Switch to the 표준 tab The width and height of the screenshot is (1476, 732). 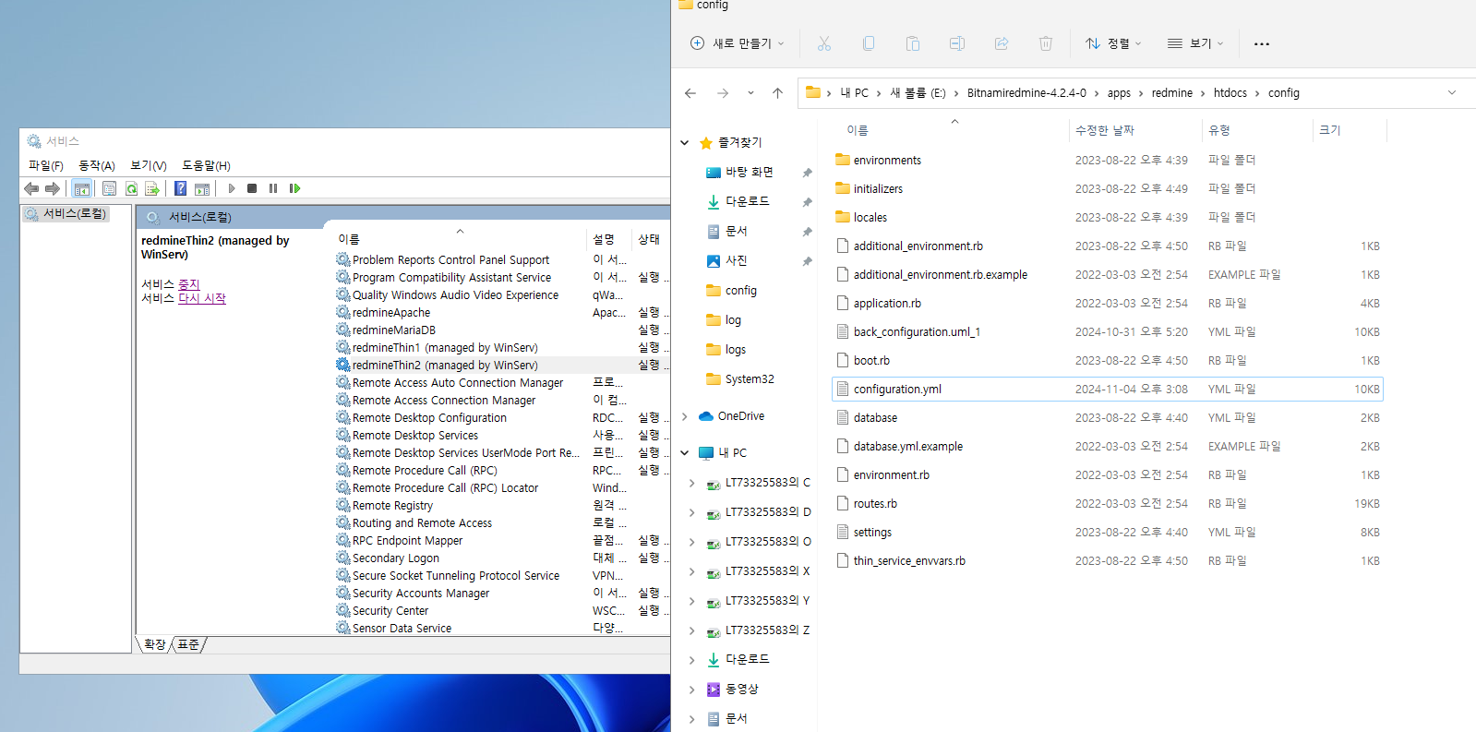[x=188, y=644]
